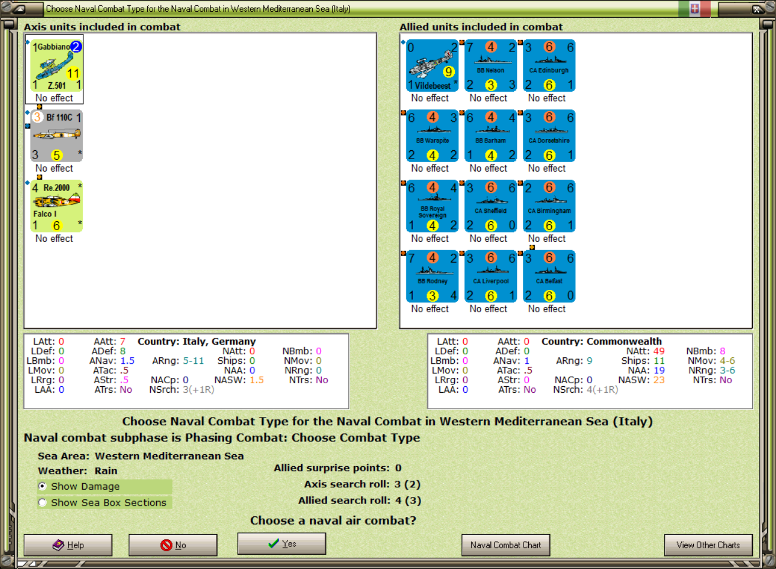Click No effect label under Gabbiano
Image resolution: width=776 pixels, height=569 pixels.
click(54, 98)
